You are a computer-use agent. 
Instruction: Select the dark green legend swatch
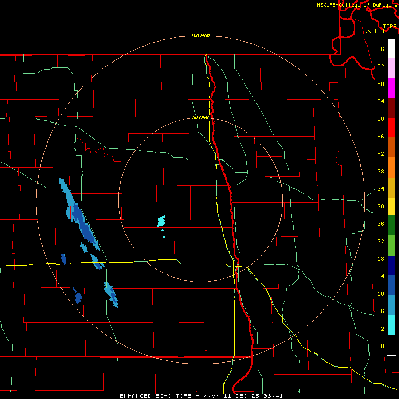point(391,226)
